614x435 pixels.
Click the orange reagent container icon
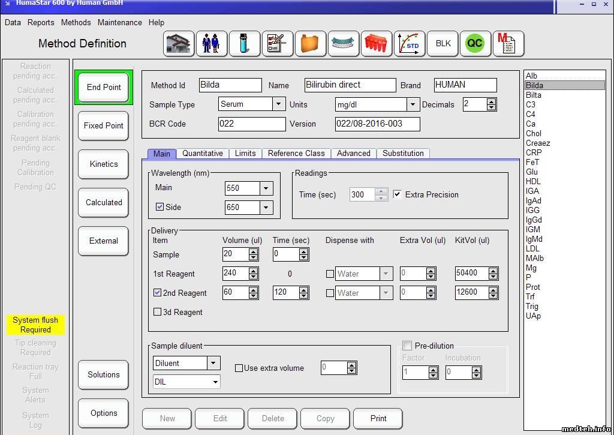tap(310, 44)
